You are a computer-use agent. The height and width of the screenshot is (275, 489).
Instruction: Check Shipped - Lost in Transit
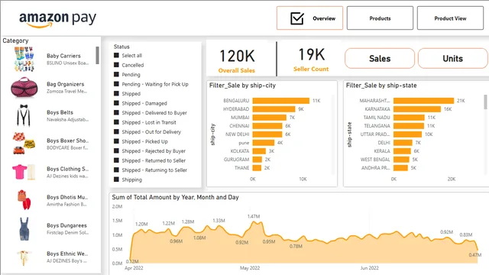tap(116, 122)
